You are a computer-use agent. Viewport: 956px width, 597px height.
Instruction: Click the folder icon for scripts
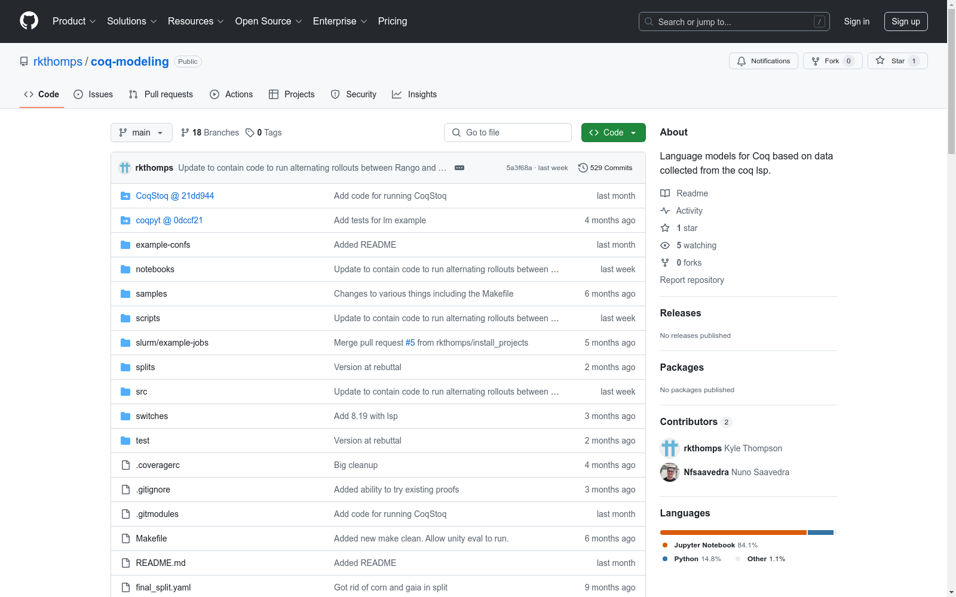point(125,318)
